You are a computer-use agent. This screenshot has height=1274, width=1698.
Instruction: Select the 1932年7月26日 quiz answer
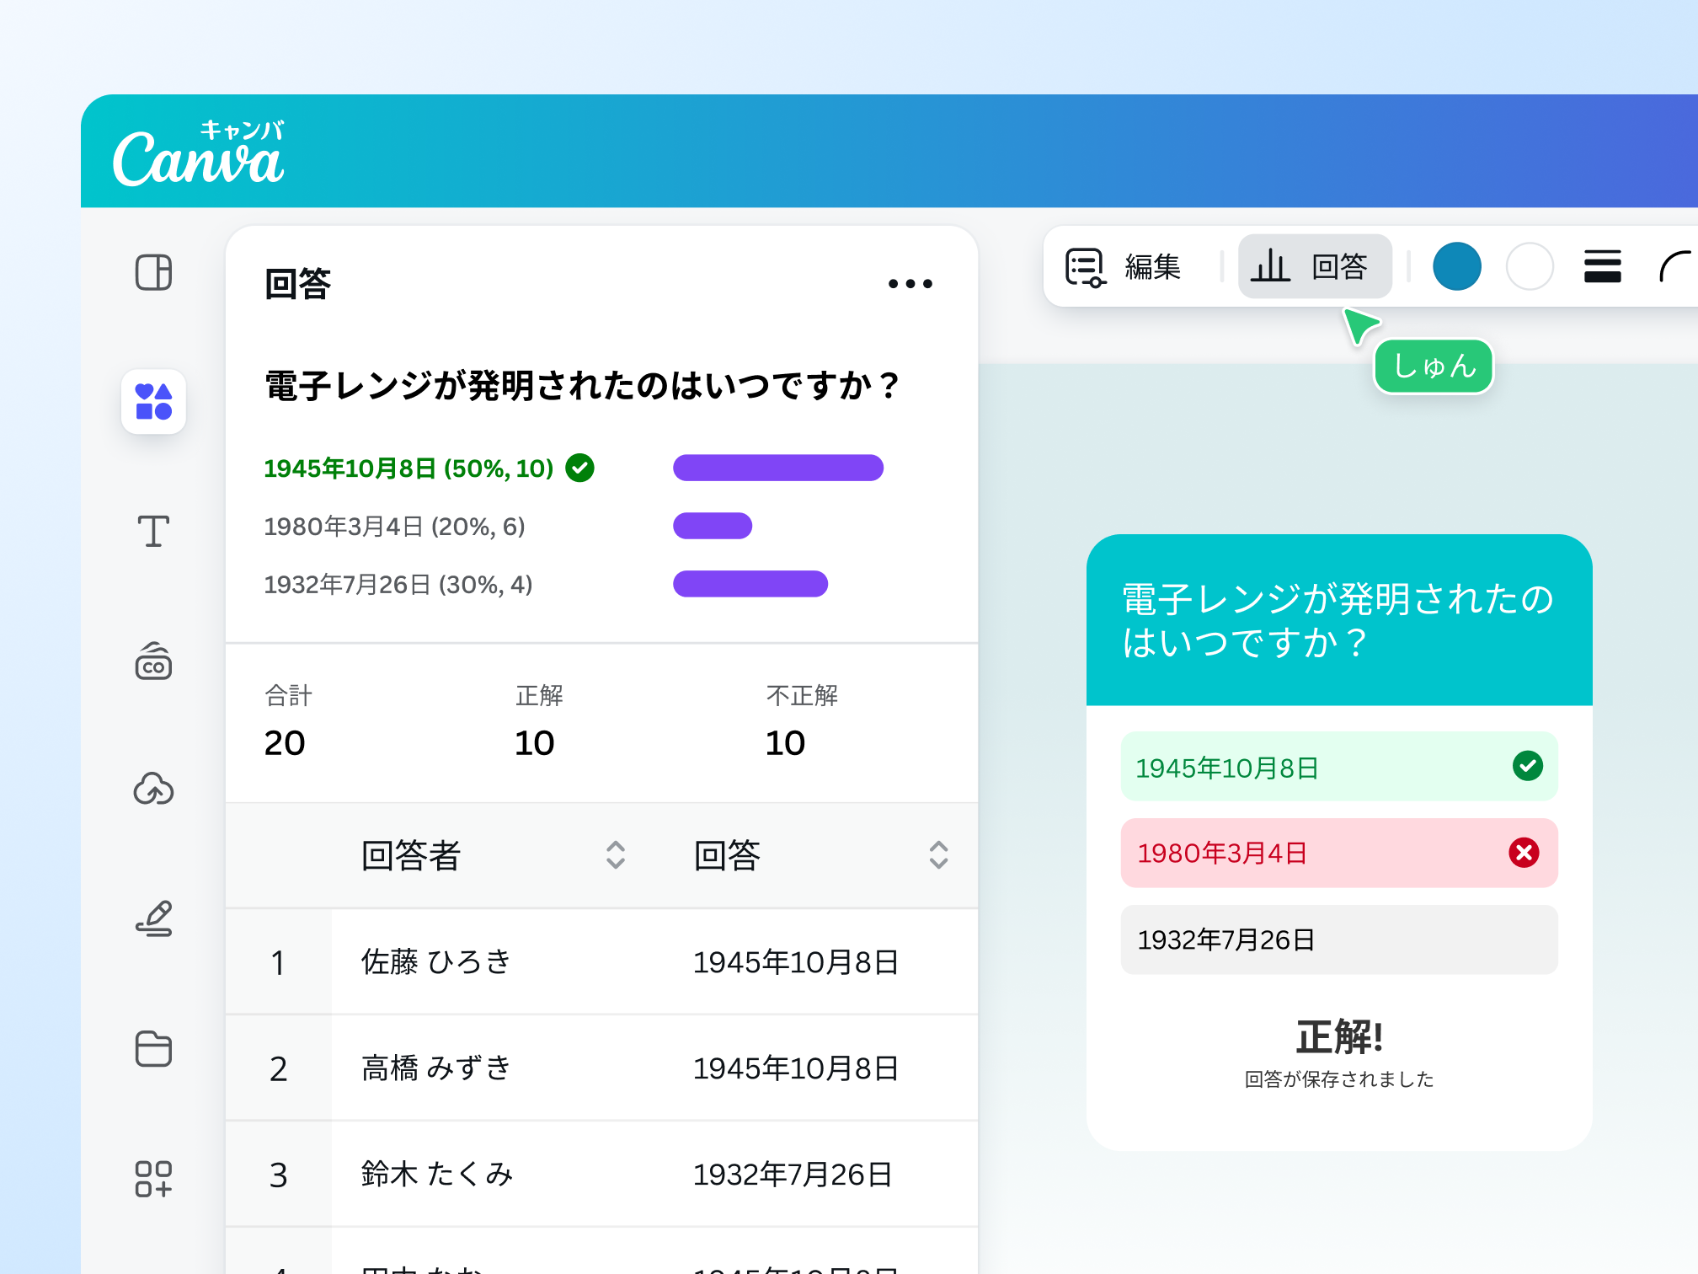[1339, 939]
